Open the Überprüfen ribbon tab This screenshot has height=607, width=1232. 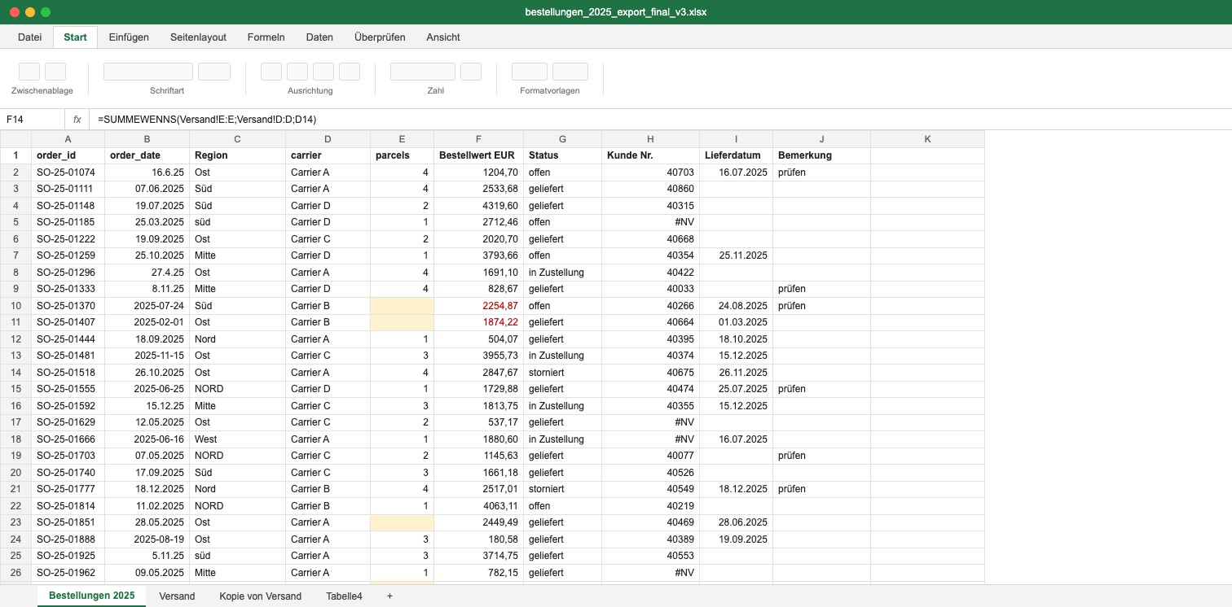(380, 37)
